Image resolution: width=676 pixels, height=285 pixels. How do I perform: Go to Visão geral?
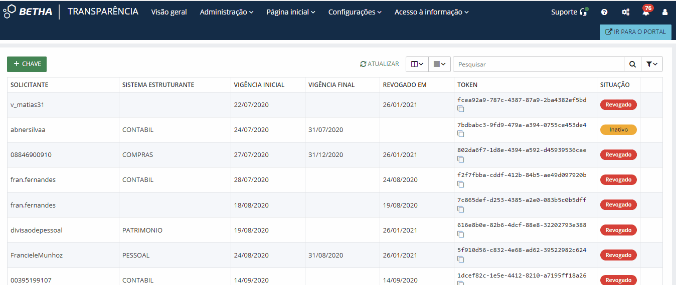click(169, 12)
